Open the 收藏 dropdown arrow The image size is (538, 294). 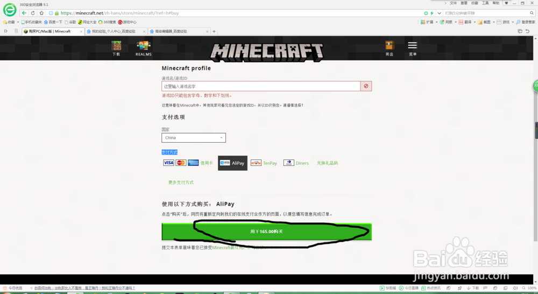pyautogui.click(x=18, y=22)
